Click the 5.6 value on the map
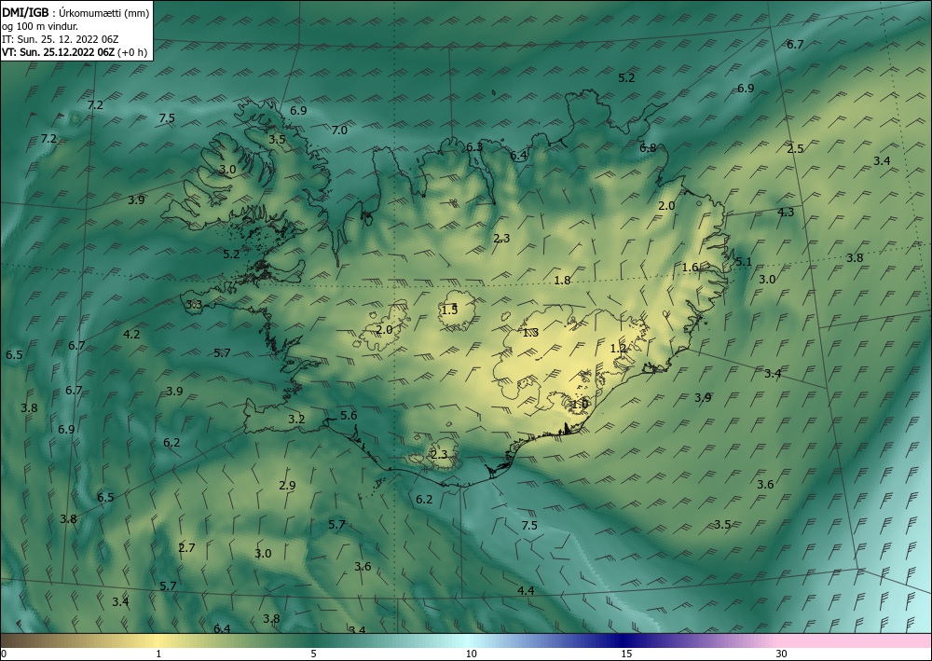Image resolution: width=932 pixels, height=661 pixels. click(349, 416)
